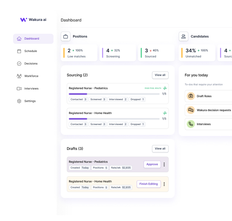Screen dimensions: 232x221
Task: Go to Decisions in sidebar
Action: (x=31, y=63)
